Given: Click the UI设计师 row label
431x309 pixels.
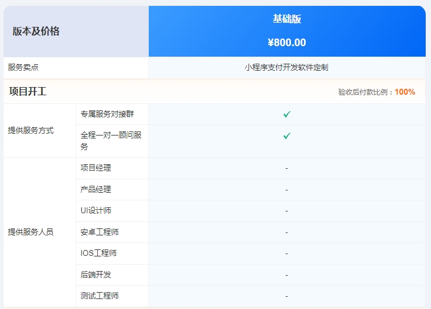Looking at the screenshot, I should point(95,210).
